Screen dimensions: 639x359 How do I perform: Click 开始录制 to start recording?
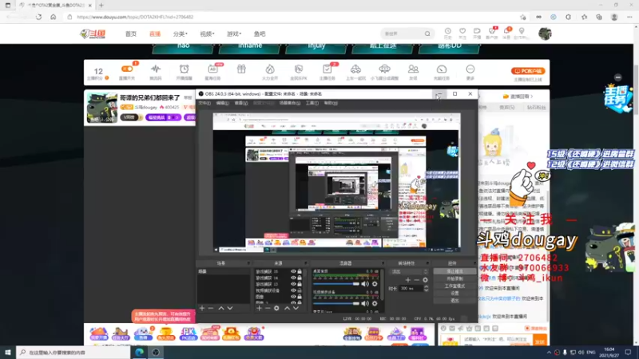tap(454, 278)
